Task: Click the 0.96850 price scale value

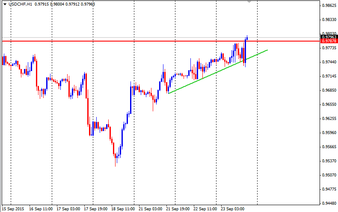Action: (x=329, y=90)
